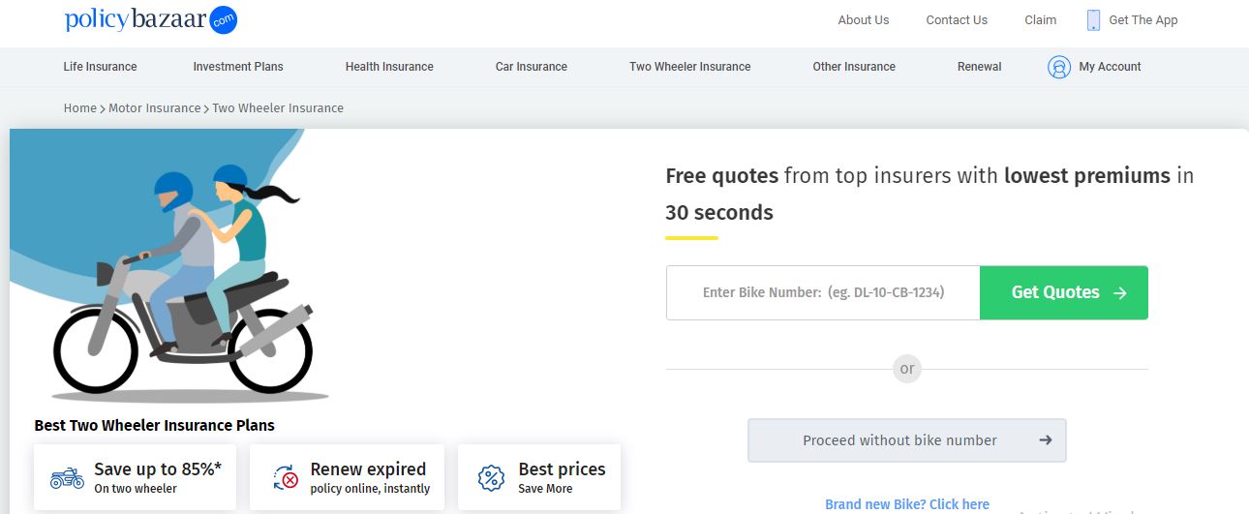Click the mobile phone app icon
The image size is (1249, 514).
(1093, 20)
